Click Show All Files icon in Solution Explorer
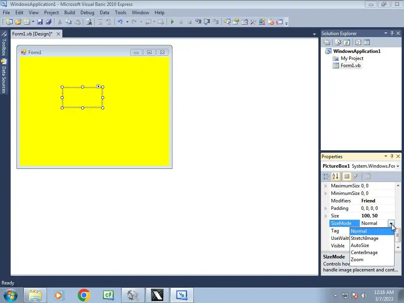The height and width of the screenshot is (303, 404). click(338, 42)
